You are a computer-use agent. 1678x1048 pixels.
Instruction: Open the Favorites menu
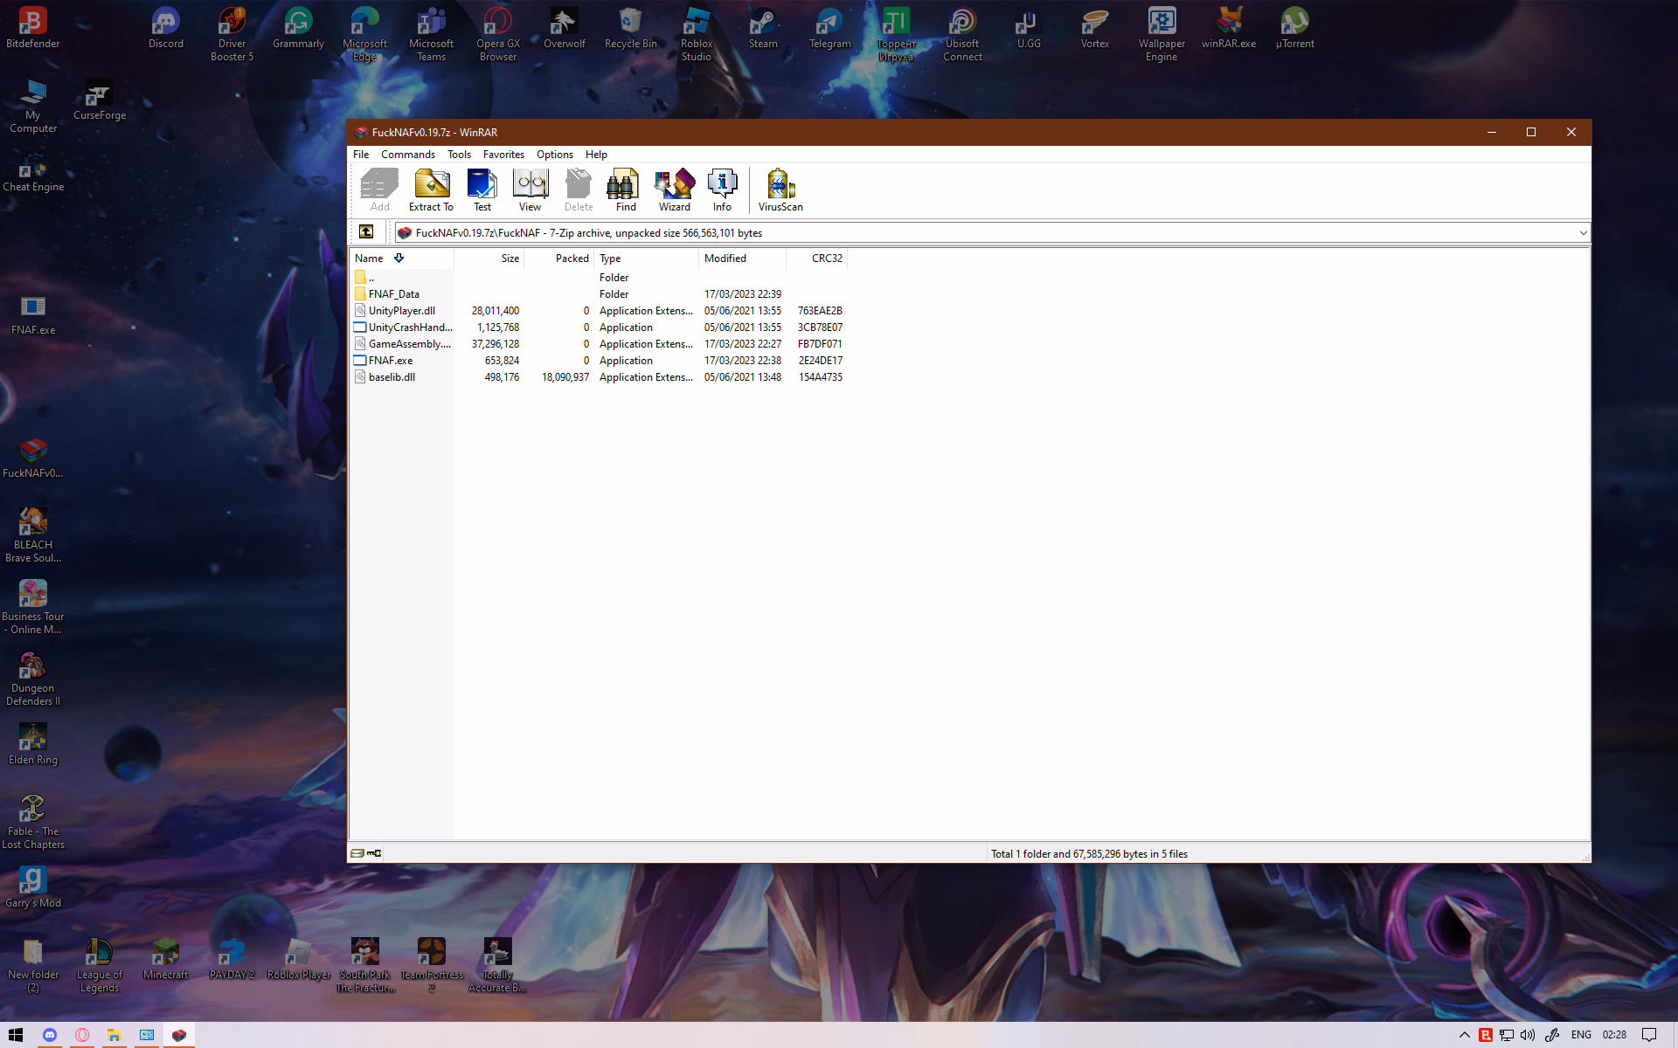click(x=503, y=155)
